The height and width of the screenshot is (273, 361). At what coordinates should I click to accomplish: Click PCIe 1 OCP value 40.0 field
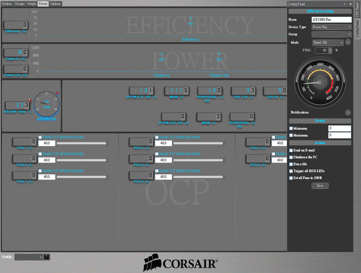click(47, 143)
